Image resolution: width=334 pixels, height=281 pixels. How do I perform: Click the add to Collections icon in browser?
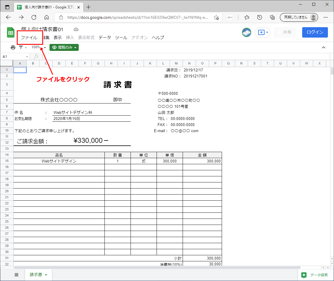click(x=272, y=17)
